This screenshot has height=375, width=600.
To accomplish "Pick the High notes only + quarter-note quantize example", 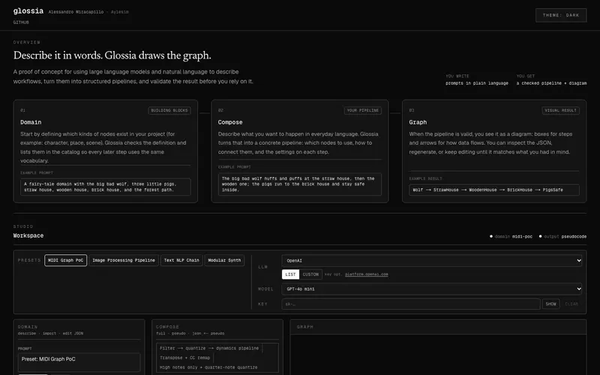I will click(x=208, y=367).
